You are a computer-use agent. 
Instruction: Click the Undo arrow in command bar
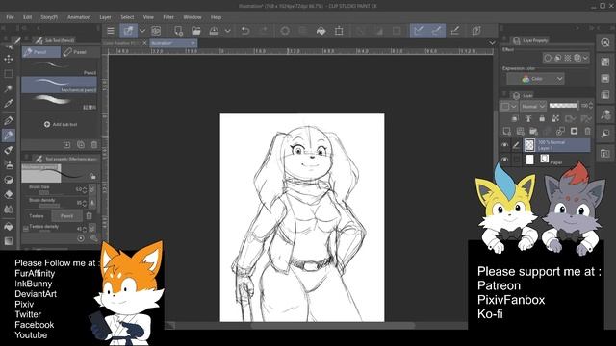coord(245,31)
